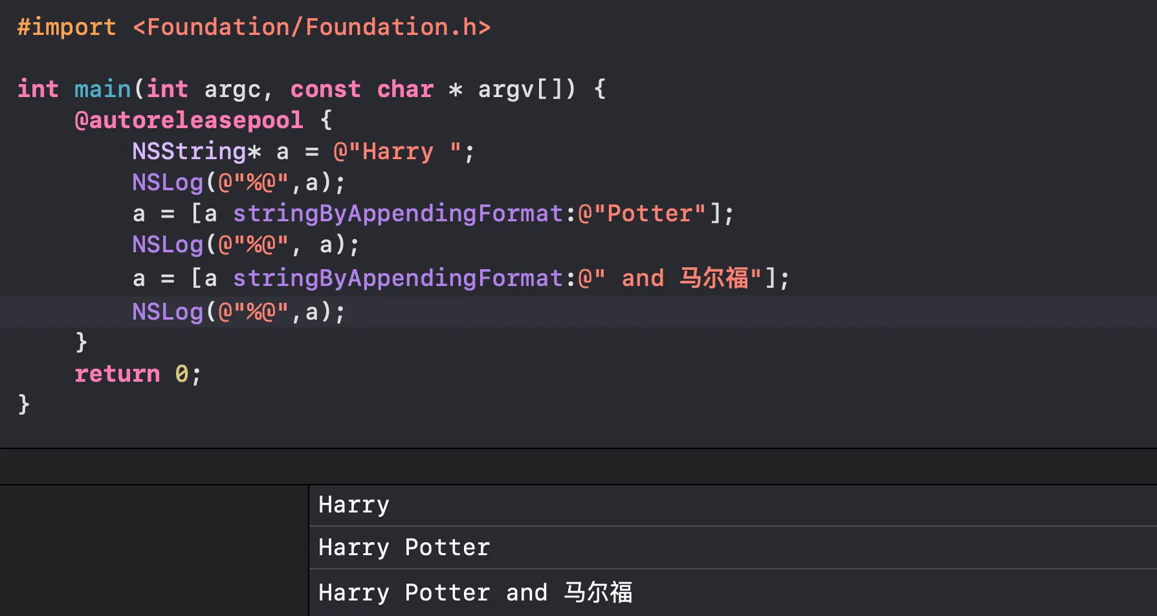Click the Foundation/Foundation.h header path
1157x616 pixels.
(312, 27)
